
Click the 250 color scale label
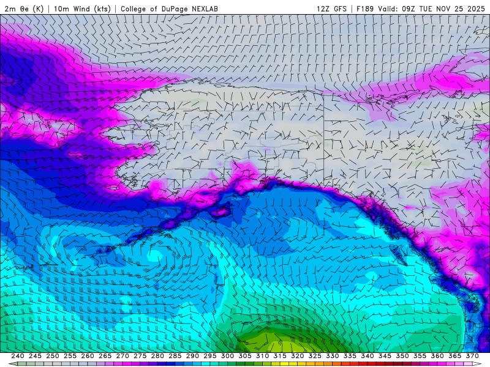(x=53, y=356)
